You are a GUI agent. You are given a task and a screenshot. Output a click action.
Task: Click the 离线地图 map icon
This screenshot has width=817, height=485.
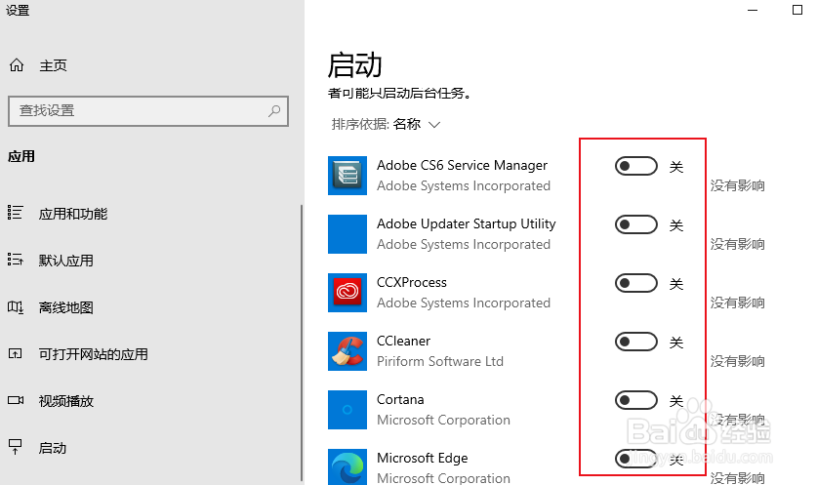[x=15, y=306]
